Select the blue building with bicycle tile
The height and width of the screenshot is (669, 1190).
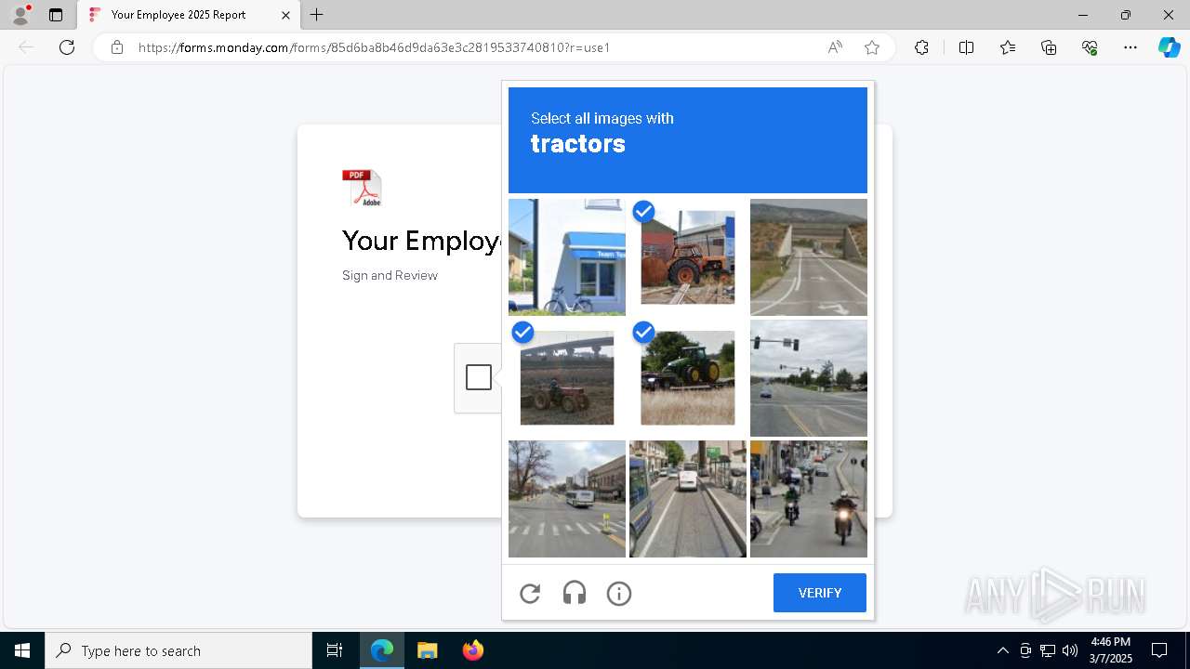pyautogui.click(x=567, y=257)
